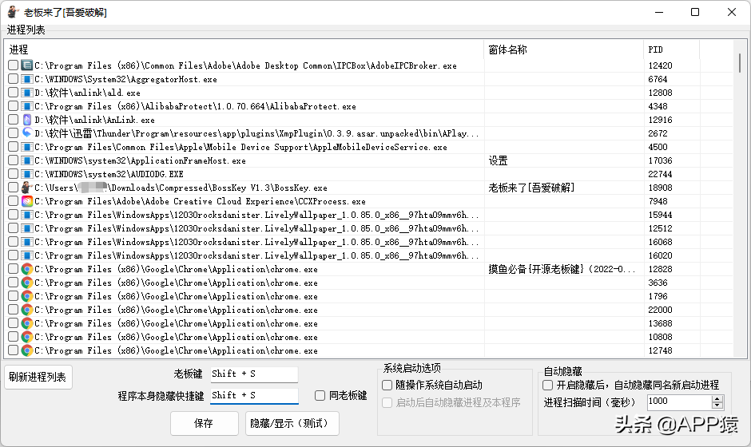Click window name 设置 cell
This screenshot has height=447, width=751.
[x=498, y=160]
